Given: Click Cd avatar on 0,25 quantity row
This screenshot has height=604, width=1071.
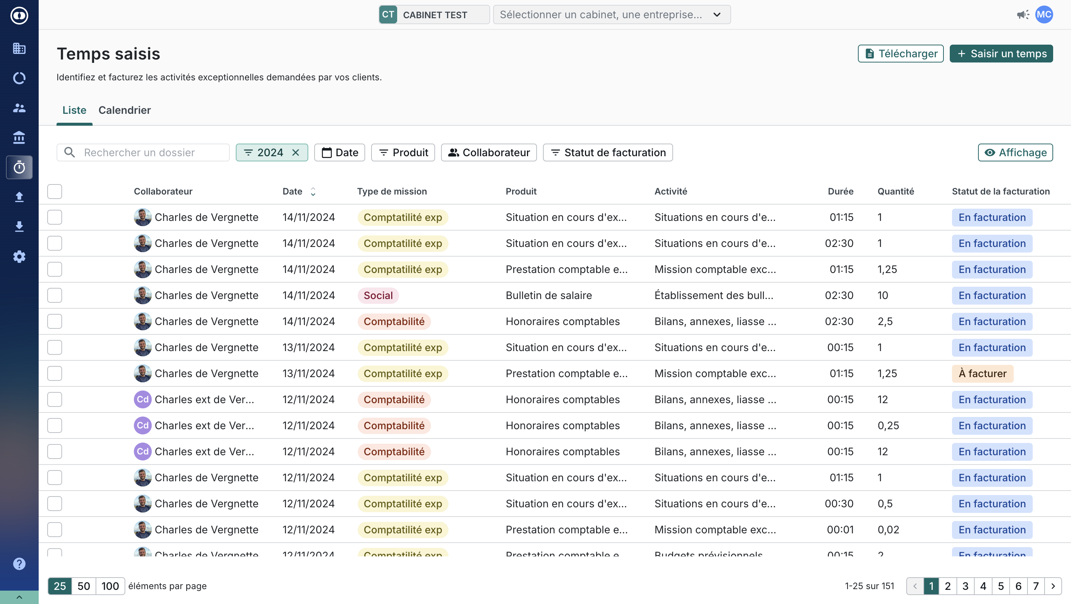Looking at the screenshot, I should [x=142, y=426].
